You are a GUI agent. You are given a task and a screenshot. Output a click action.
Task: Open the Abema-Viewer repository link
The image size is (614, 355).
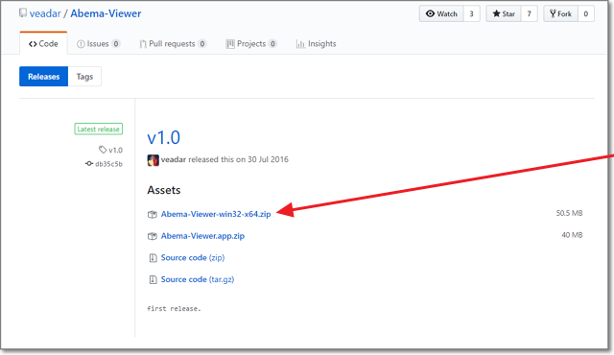click(106, 13)
